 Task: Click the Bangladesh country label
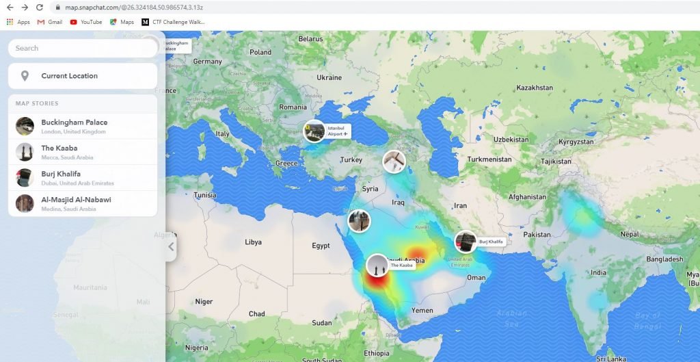click(x=664, y=259)
